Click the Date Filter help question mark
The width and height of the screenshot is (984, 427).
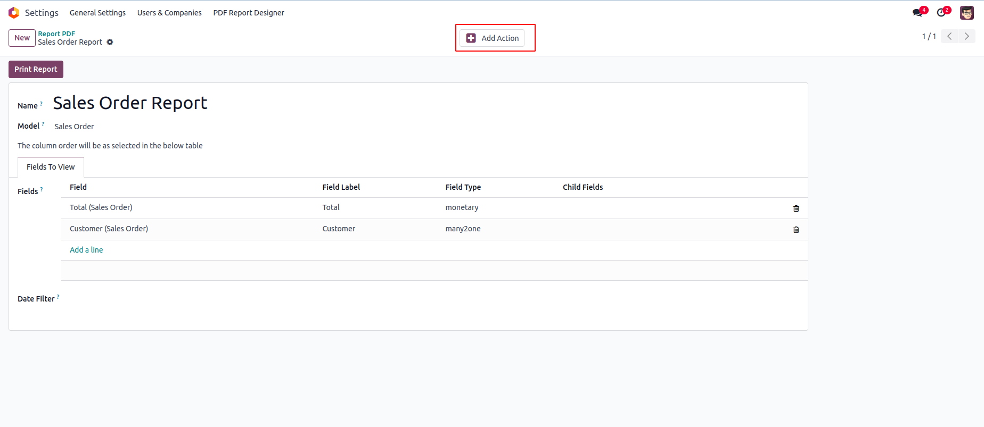click(58, 297)
